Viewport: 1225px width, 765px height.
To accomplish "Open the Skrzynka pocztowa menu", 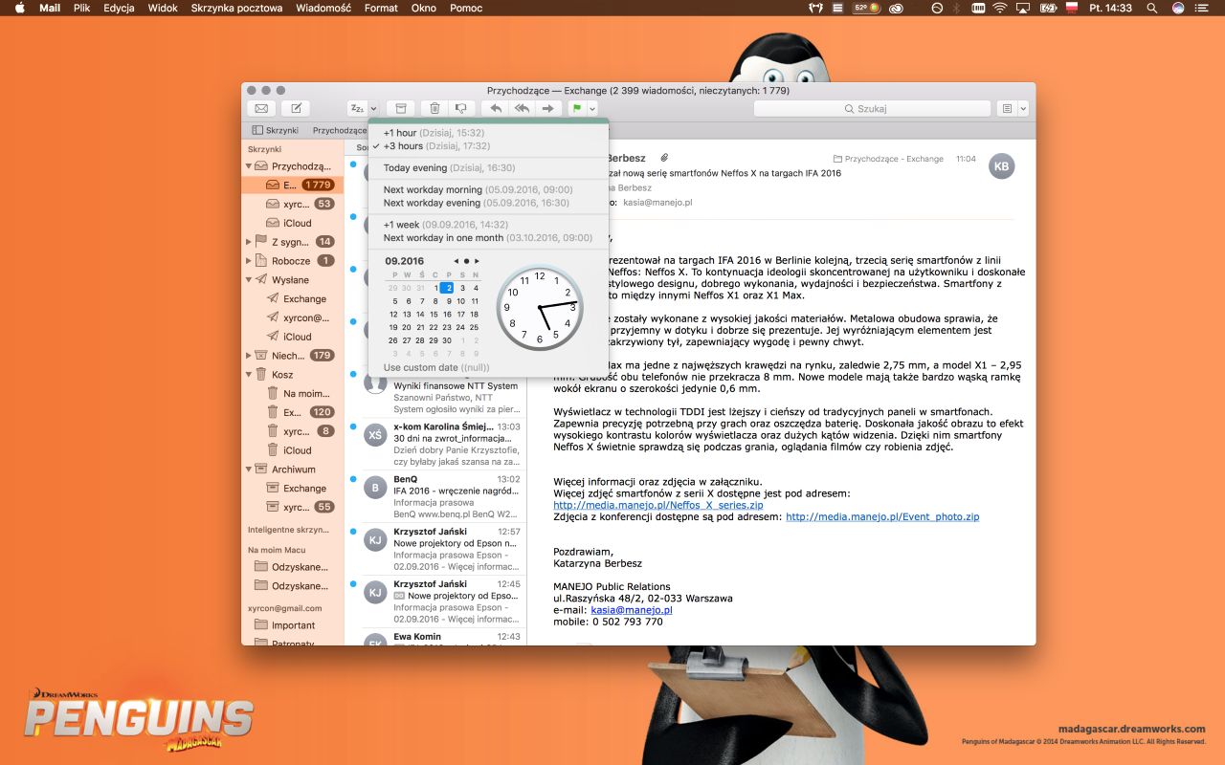I will pos(236,8).
